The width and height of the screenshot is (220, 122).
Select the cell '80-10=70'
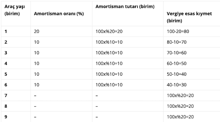point(176,42)
